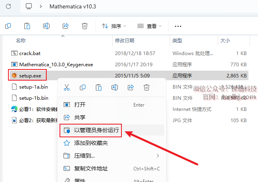Image resolution: width=258 pixels, height=182 pixels.
Task: Choose 添加到收藏夹 in context menu
Action: 112,143
